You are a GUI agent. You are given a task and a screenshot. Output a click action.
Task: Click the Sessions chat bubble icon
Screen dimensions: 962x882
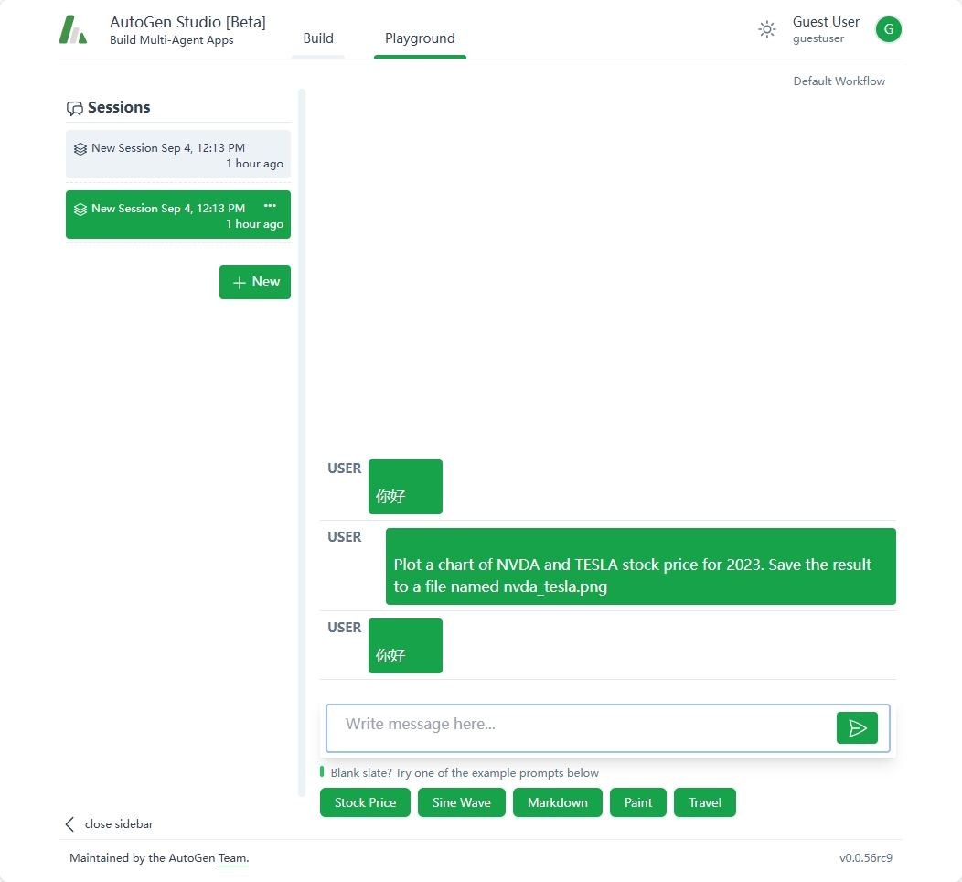tap(75, 108)
